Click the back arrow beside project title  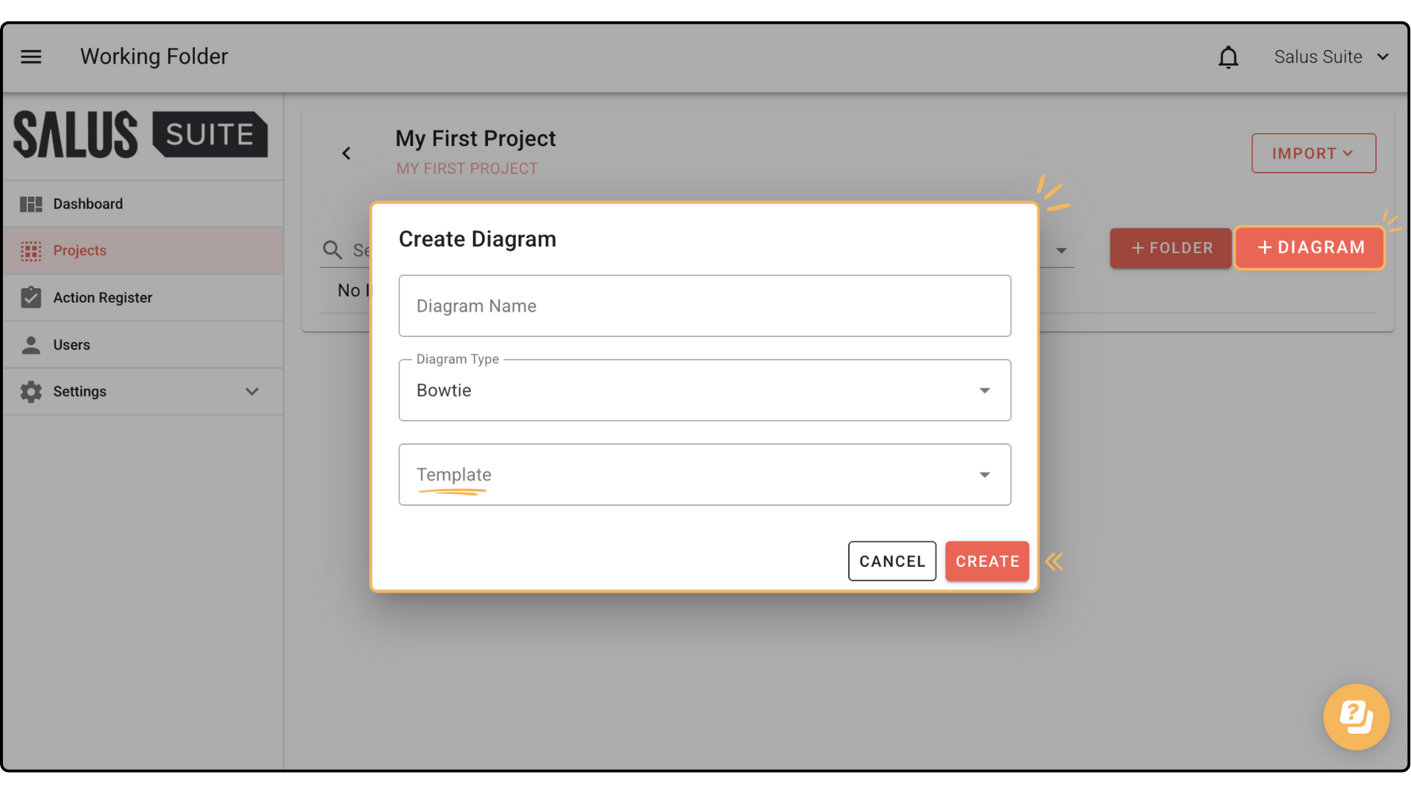coord(346,153)
